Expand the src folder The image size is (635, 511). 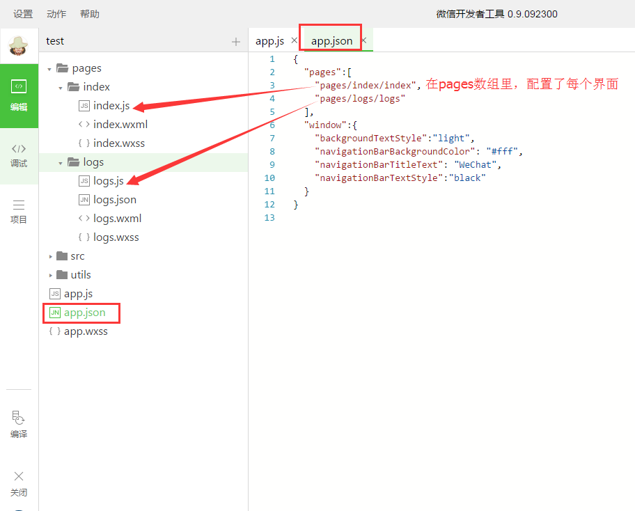(x=50, y=257)
